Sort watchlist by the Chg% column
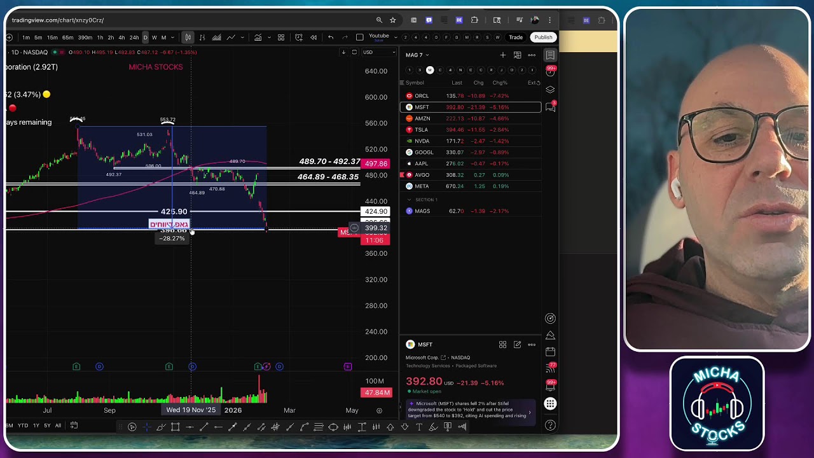The image size is (814, 458). point(500,83)
